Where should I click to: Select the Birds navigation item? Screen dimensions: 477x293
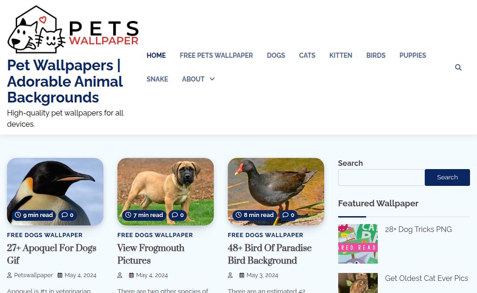pyautogui.click(x=376, y=55)
